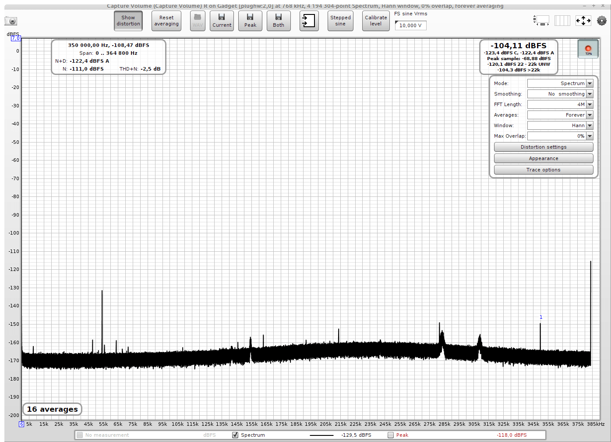Click the Spectrum legend value -129,5 dBFS
The height and width of the screenshot is (442, 611).
(356, 435)
